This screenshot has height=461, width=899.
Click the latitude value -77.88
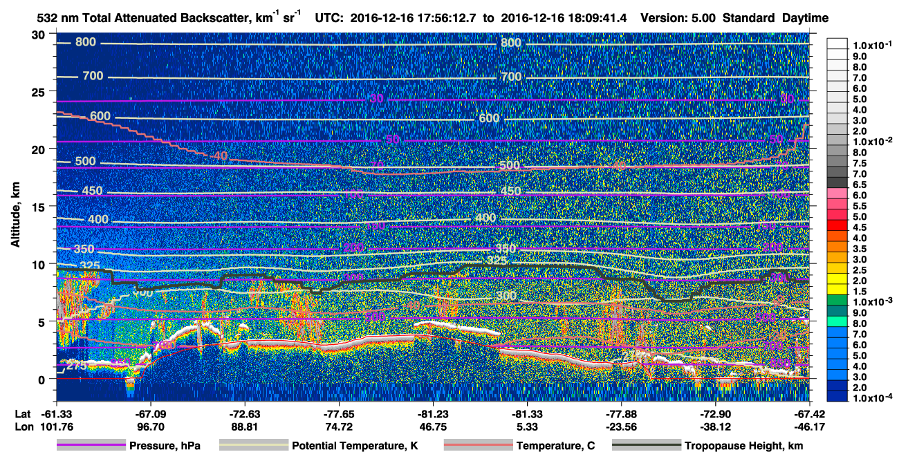click(620, 415)
